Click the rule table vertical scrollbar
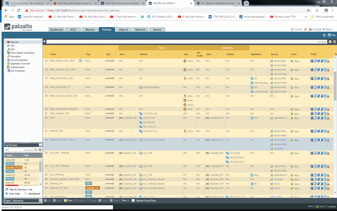Screen dimensions: 337x211 [335, 86]
